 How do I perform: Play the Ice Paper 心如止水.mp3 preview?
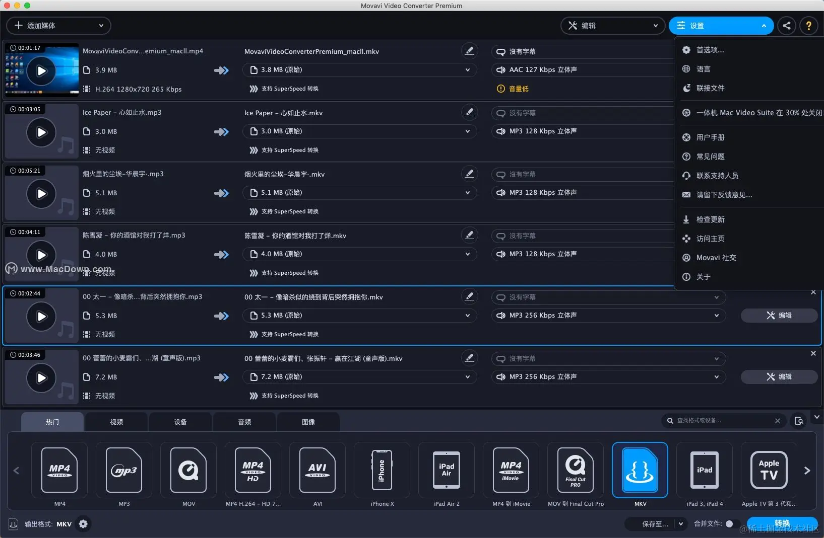click(41, 132)
